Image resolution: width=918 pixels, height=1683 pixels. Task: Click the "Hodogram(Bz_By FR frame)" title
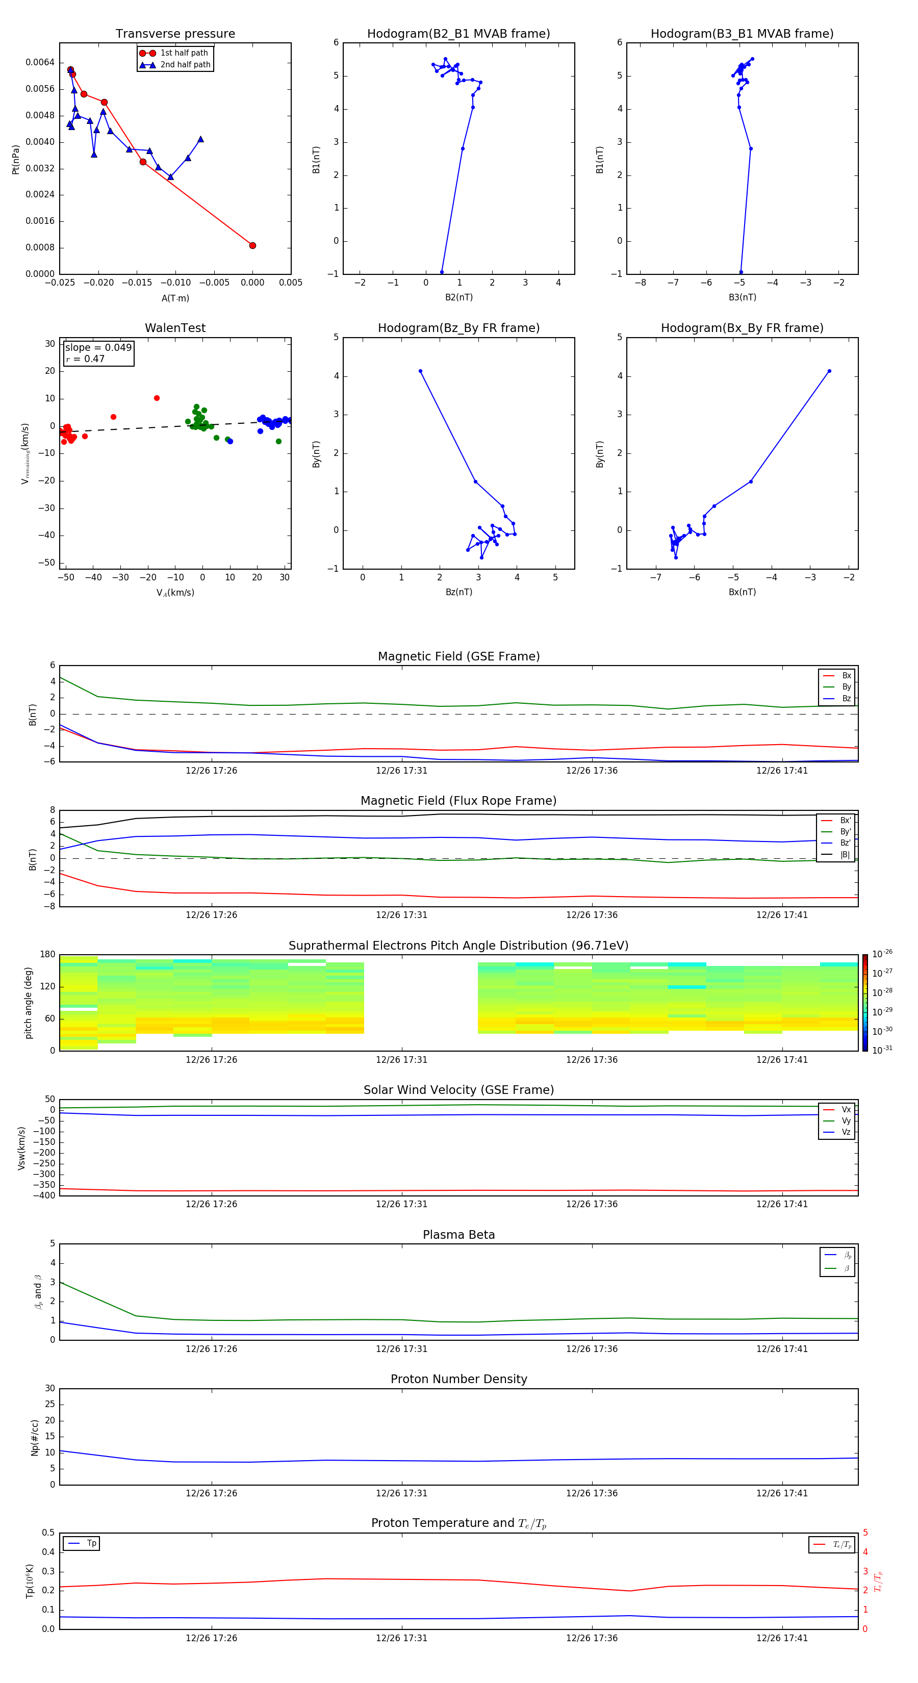coord(458,328)
